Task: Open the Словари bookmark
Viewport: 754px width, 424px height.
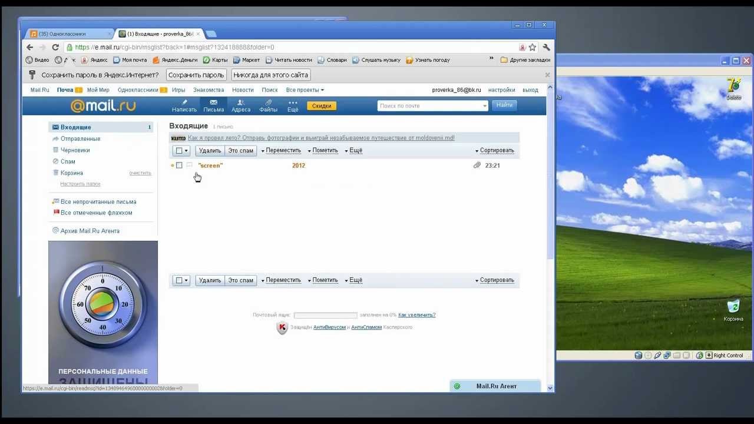Action: (332, 60)
